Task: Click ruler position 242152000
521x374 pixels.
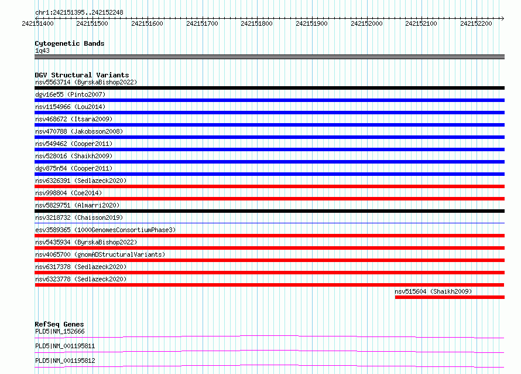Action: 366,23
